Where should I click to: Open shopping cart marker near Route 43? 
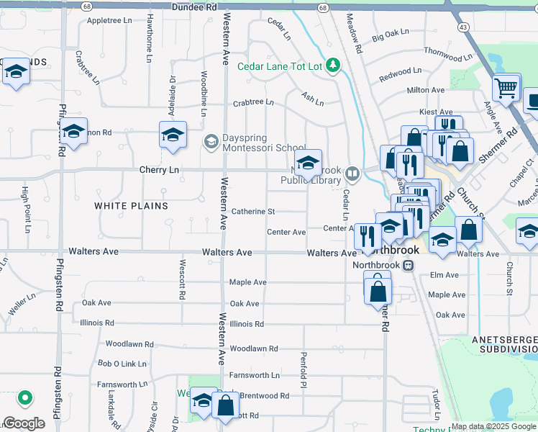click(506, 89)
